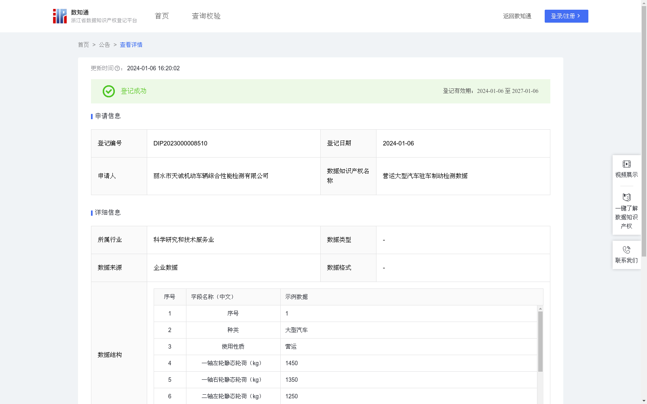Open the 视频展示 video icon
The width and height of the screenshot is (647, 404).
626,164
